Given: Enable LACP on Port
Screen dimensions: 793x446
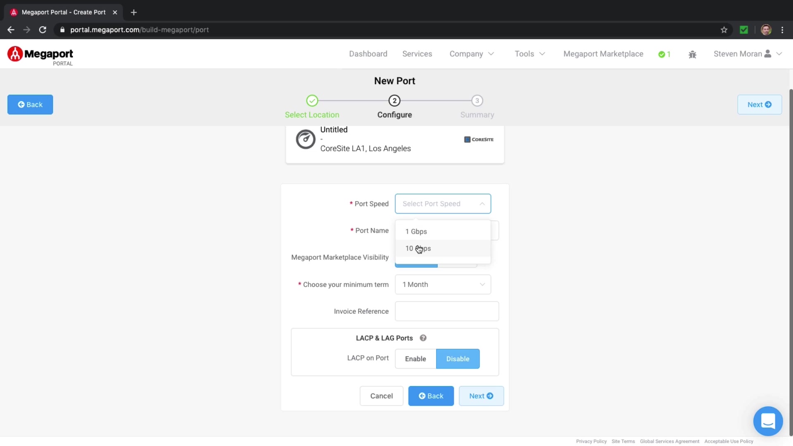Looking at the screenshot, I should (415, 359).
